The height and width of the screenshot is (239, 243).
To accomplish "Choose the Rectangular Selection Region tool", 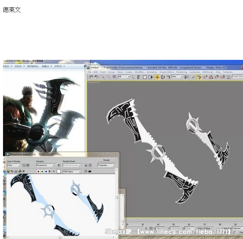I will (145, 77).
